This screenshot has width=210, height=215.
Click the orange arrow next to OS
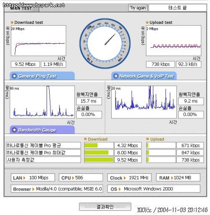(120, 189)
